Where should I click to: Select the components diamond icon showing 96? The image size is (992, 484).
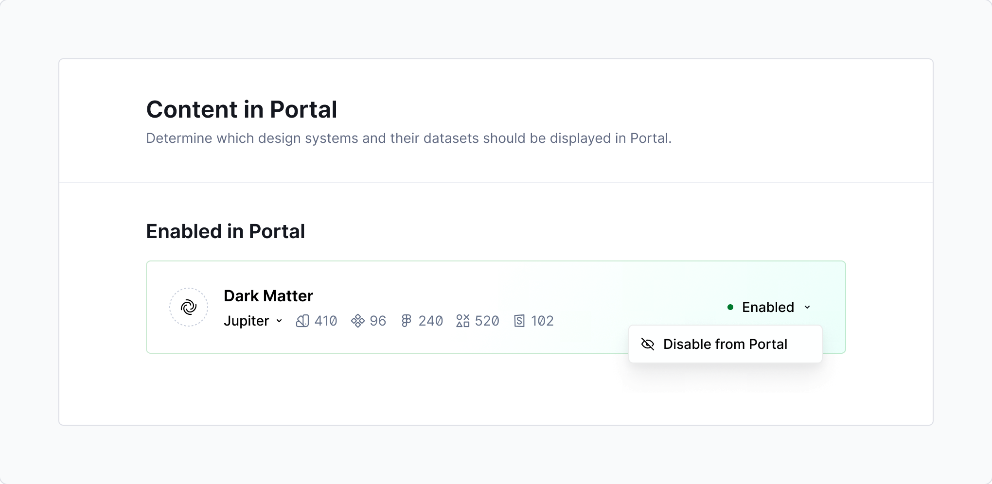tap(358, 321)
